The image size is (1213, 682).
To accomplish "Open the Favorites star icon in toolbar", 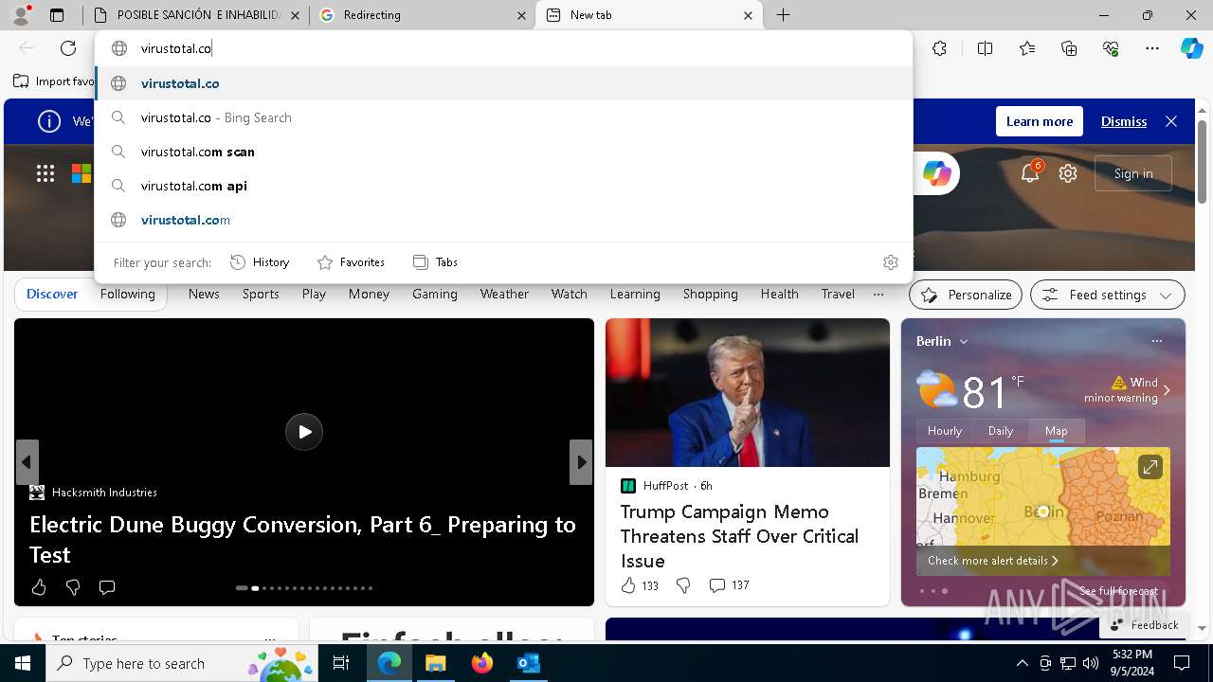I will coord(1027,48).
